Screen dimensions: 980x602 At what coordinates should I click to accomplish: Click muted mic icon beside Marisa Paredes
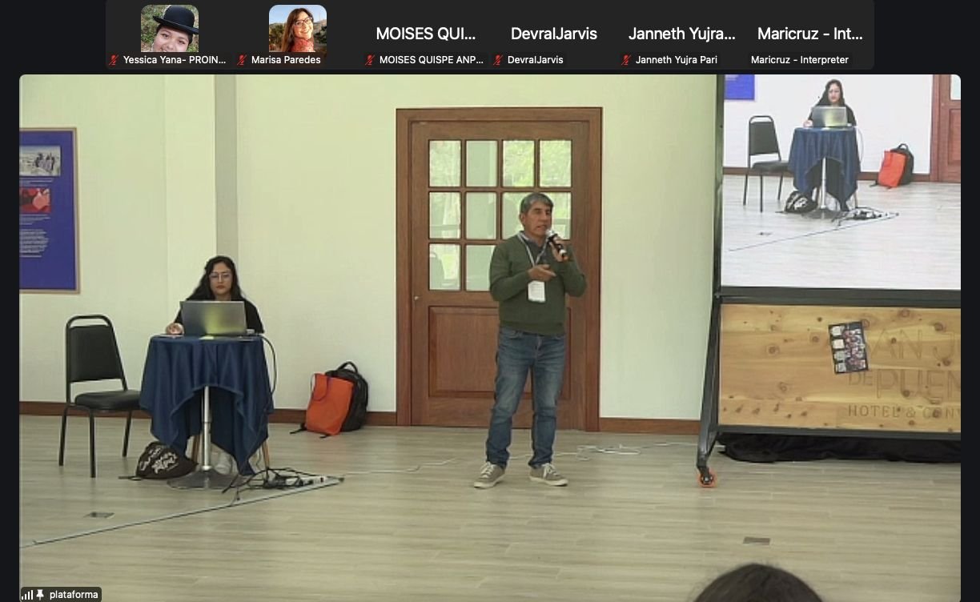242,60
